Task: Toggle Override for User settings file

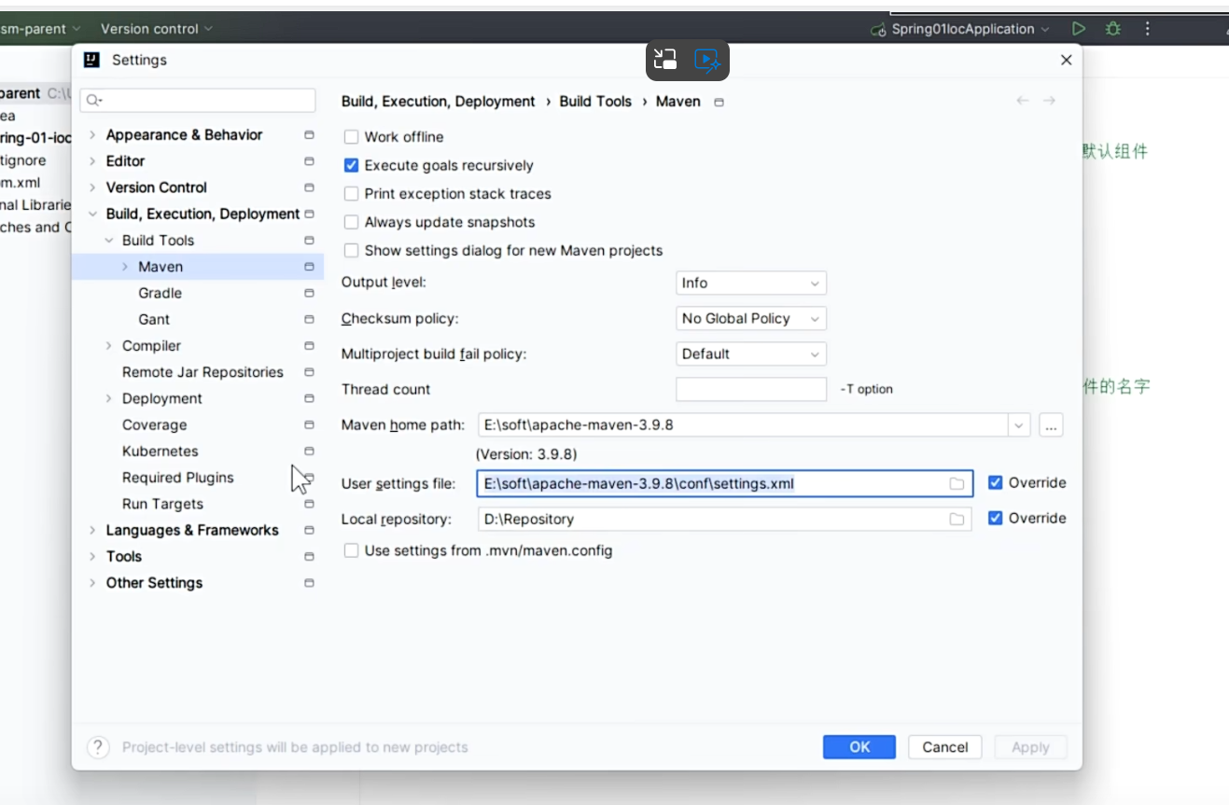Action: pyautogui.click(x=996, y=482)
